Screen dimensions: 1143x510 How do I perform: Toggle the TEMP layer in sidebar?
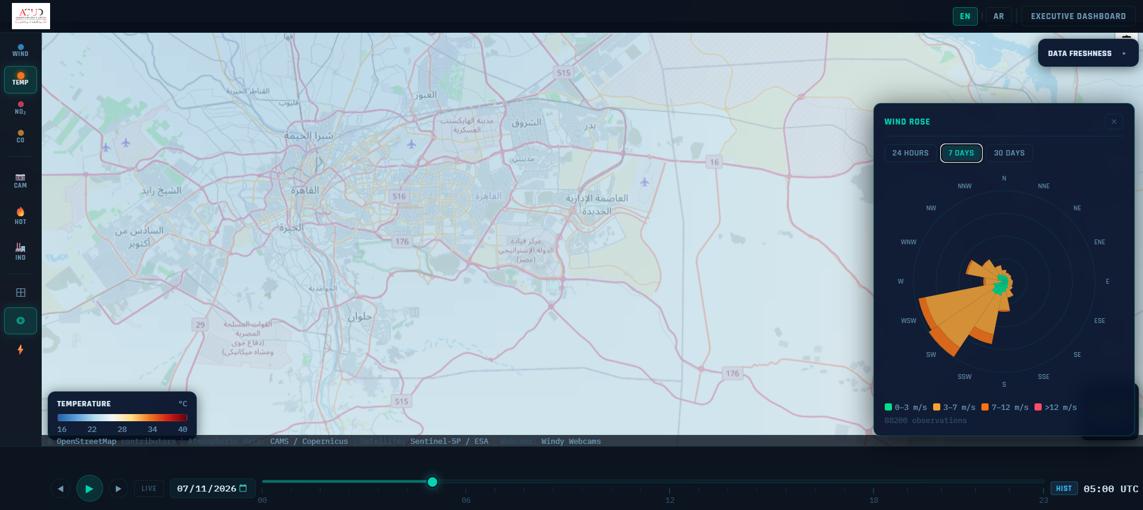click(x=20, y=79)
